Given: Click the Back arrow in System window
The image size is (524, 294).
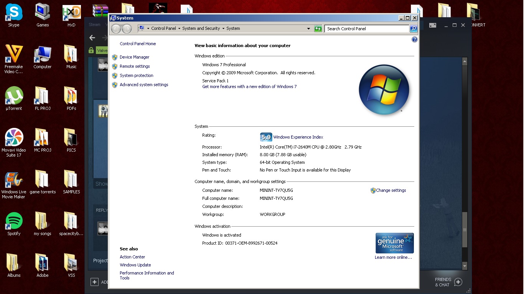Looking at the screenshot, I should click(x=116, y=29).
